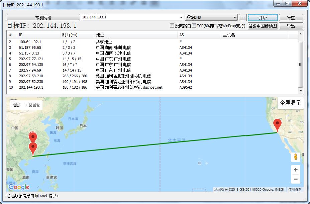Open the 系统DNS dropdown
This screenshot has height=204, width=310.
235,17
